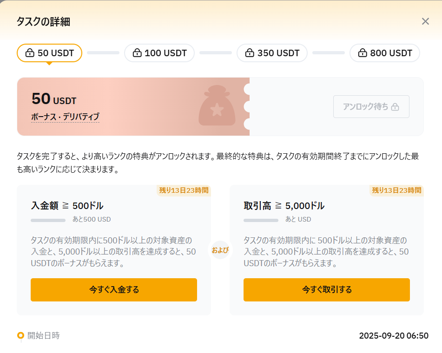Switch to the 100 USDT milestone
442x353 pixels.
click(x=159, y=53)
